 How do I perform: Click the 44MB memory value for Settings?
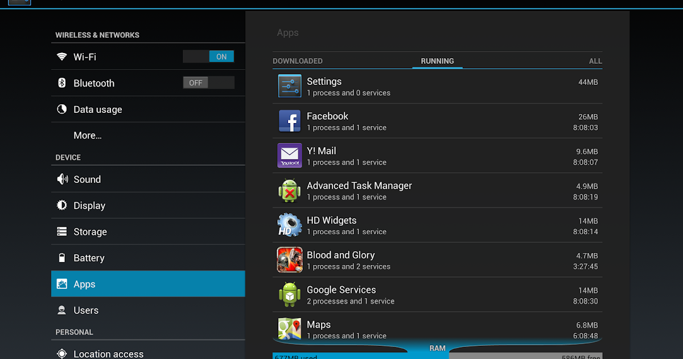pos(588,83)
